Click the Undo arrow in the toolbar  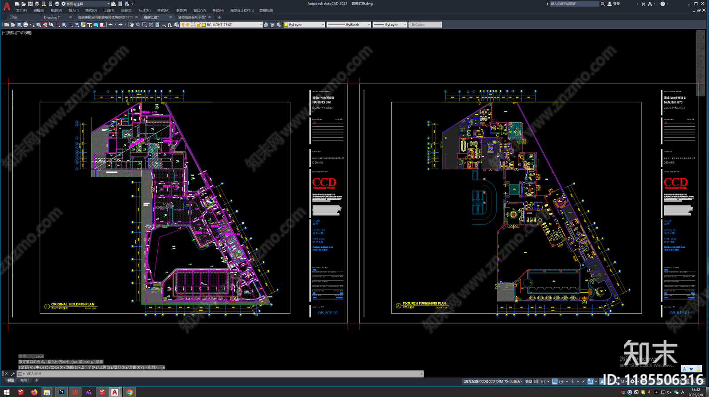click(110, 25)
